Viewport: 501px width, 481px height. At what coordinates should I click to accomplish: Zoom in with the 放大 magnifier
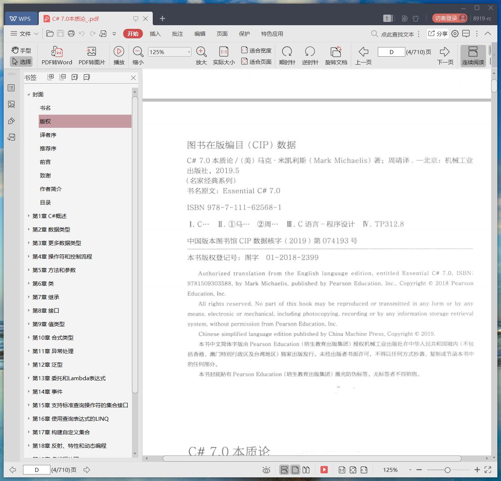[x=201, y=56]
